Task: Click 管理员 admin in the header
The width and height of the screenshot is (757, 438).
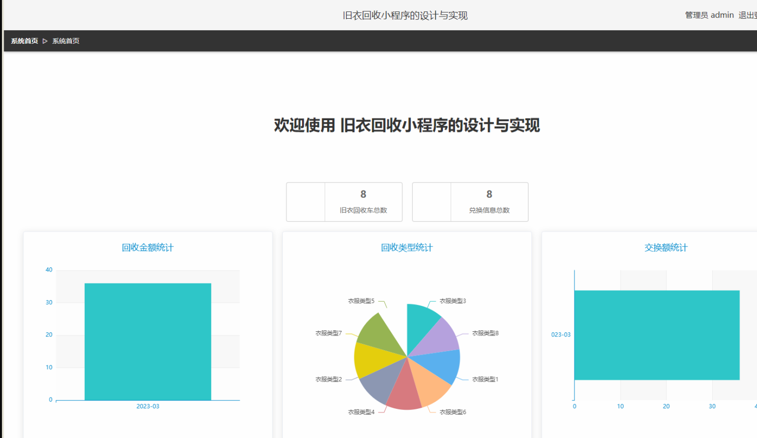Action: pyautogui.click(x=709, y=15)
